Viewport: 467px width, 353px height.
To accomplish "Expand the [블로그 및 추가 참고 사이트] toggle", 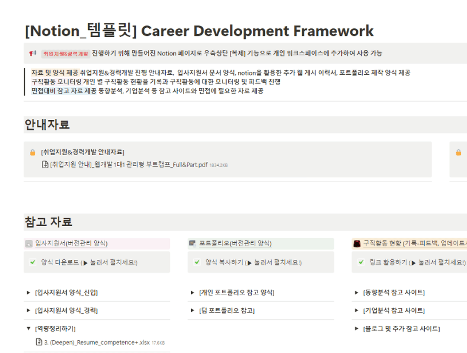I will [x=356, y=329].
